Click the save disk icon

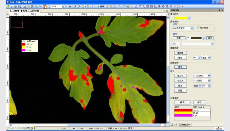tap(20, 6)
